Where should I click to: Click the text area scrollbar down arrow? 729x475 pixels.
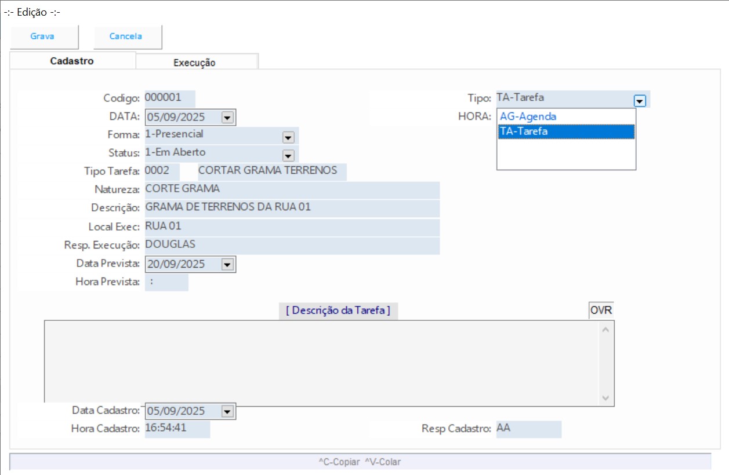coord(605,399)
